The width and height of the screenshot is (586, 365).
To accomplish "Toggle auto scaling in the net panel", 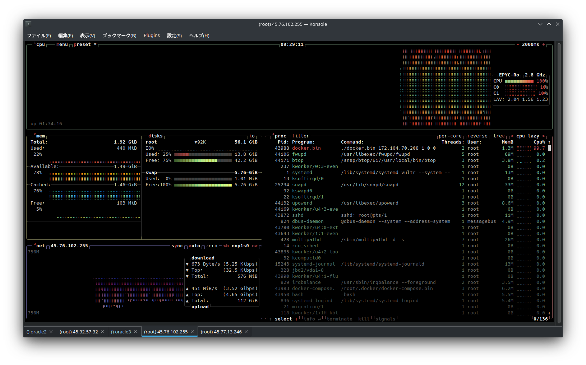I will [x=194, y=246].
